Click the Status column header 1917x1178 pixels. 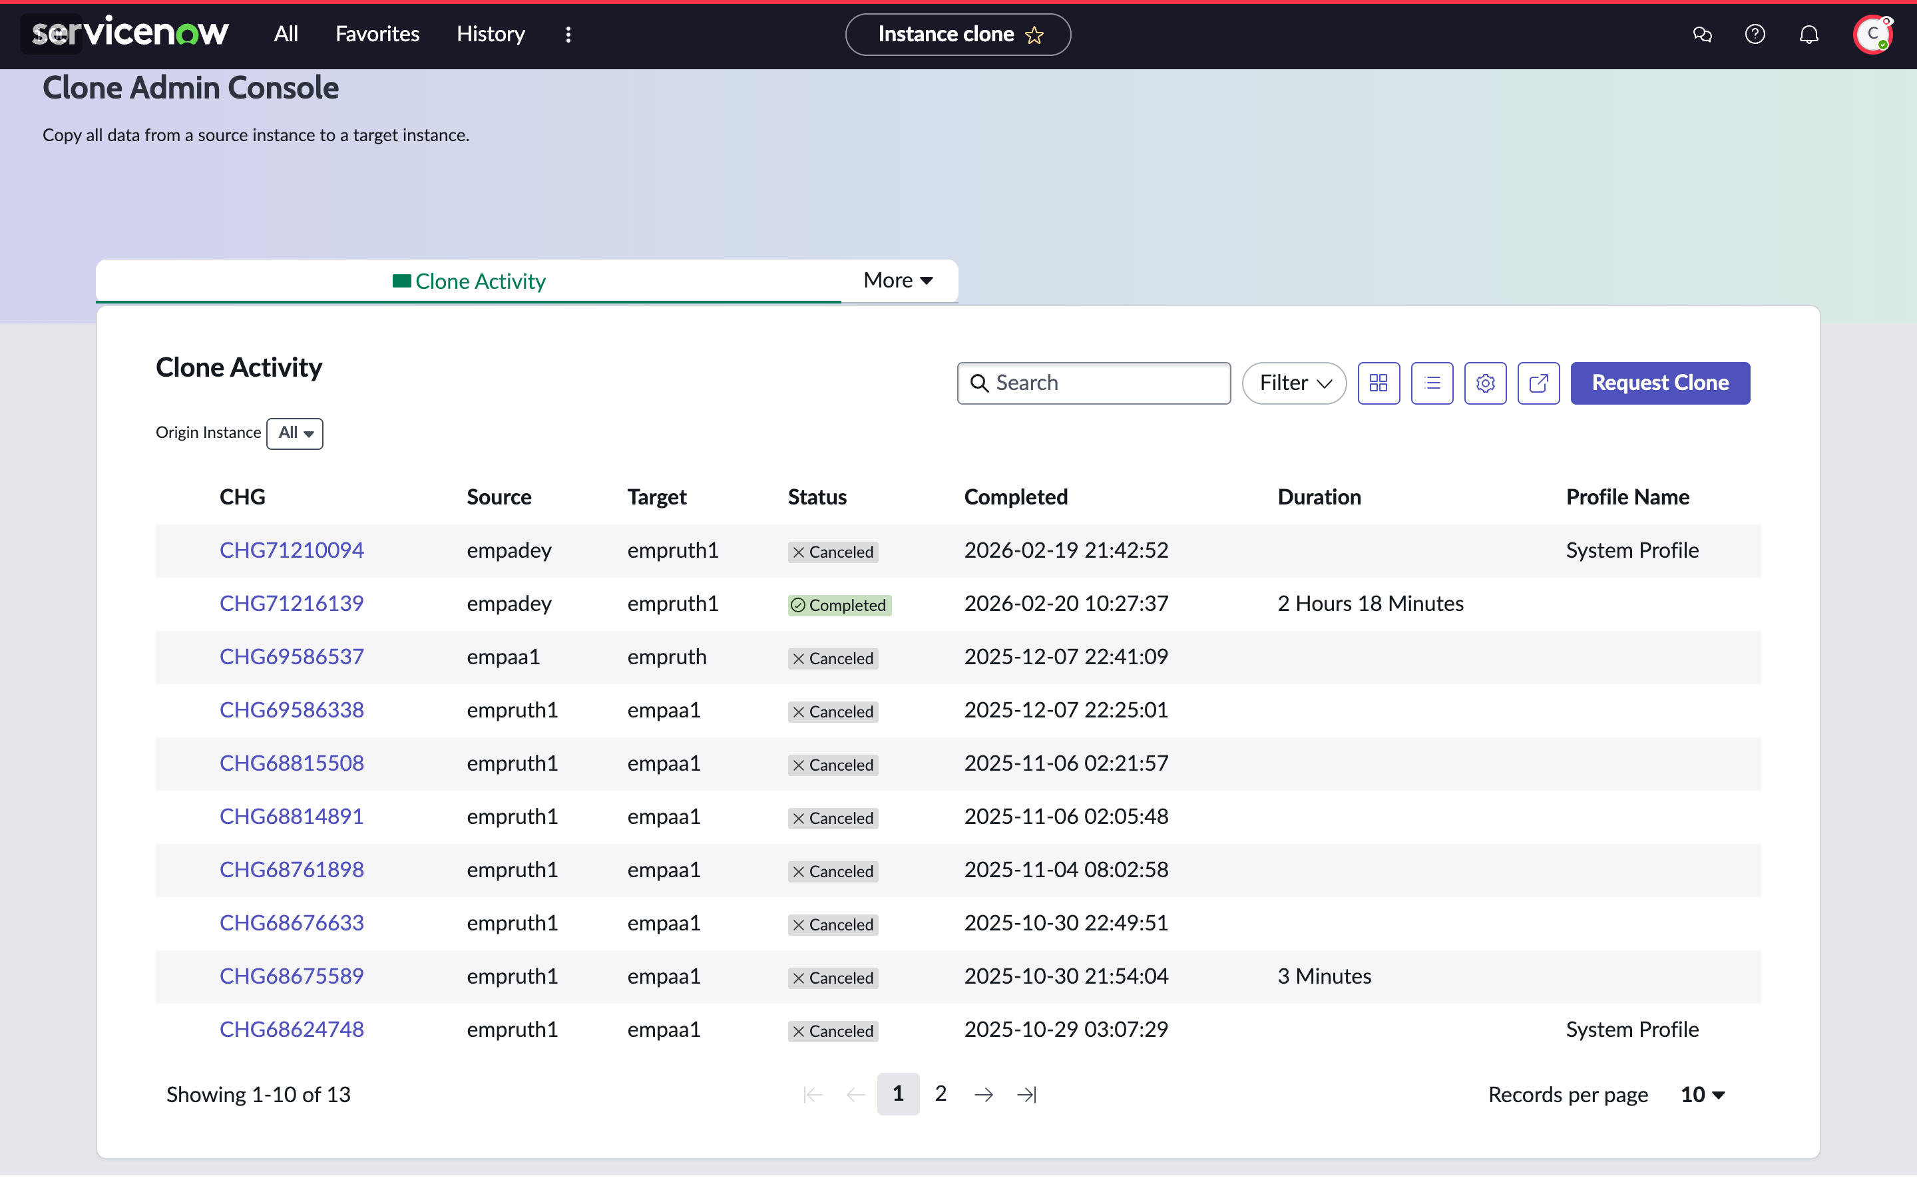[x=817, y=497]
